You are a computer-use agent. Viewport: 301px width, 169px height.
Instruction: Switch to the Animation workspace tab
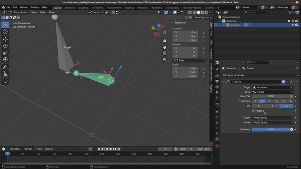[x=143, y=8]
